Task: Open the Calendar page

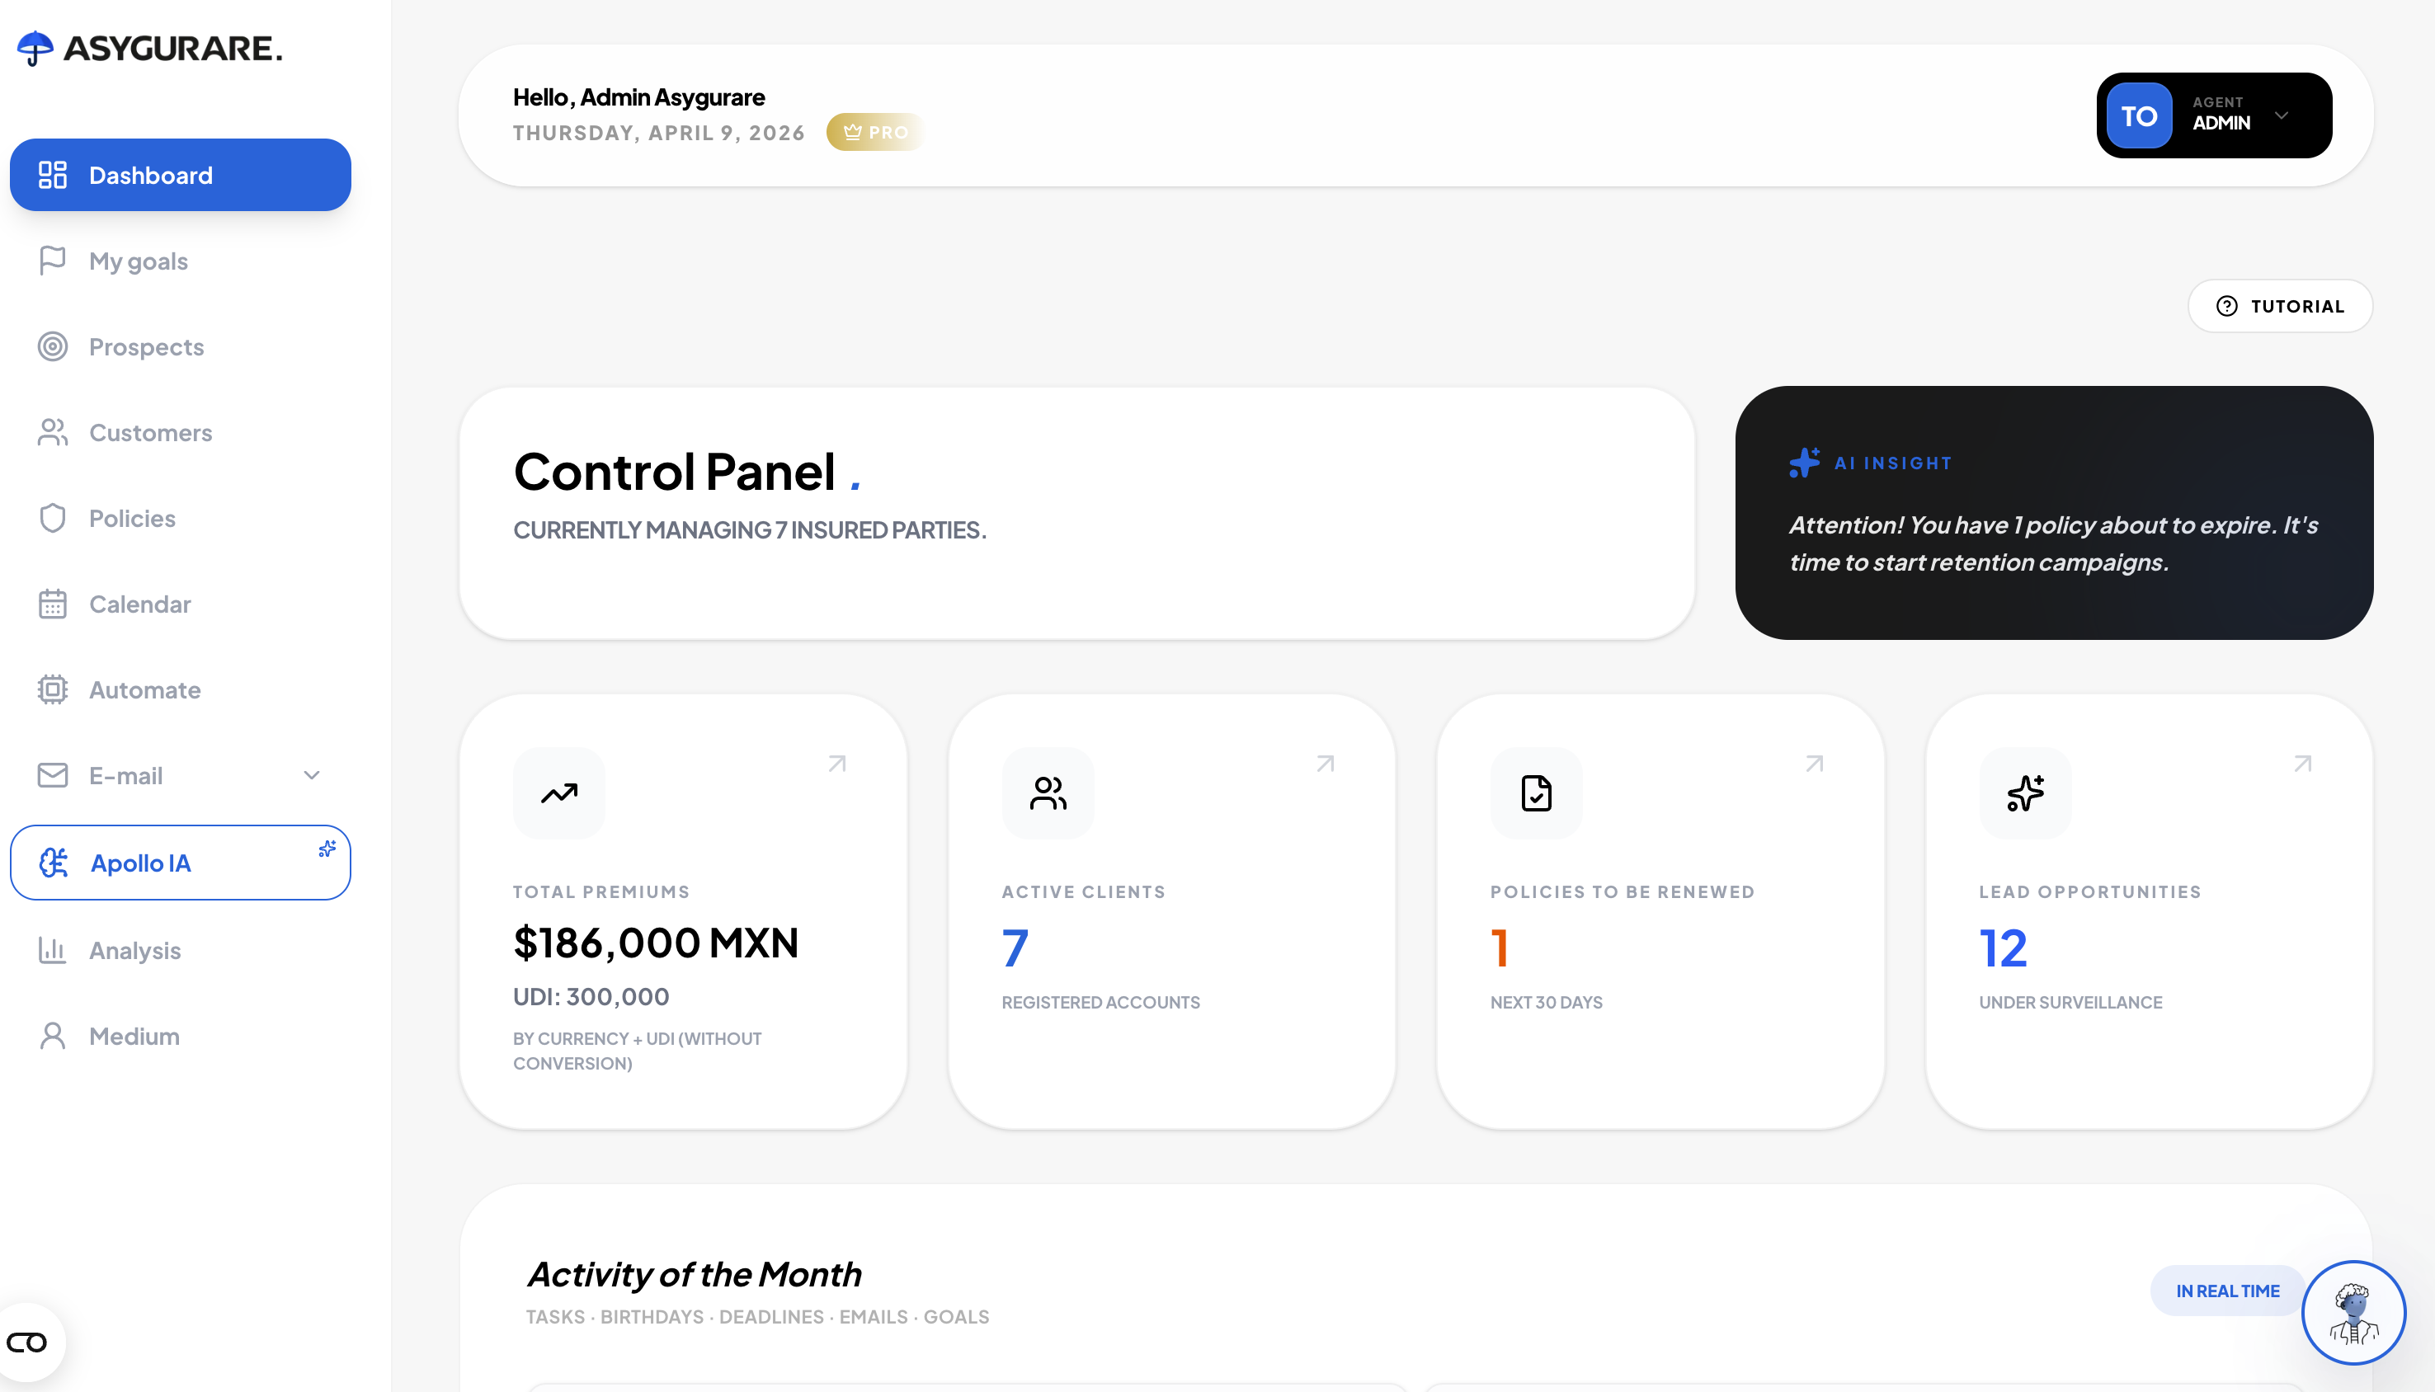Action: coord(139,604)
